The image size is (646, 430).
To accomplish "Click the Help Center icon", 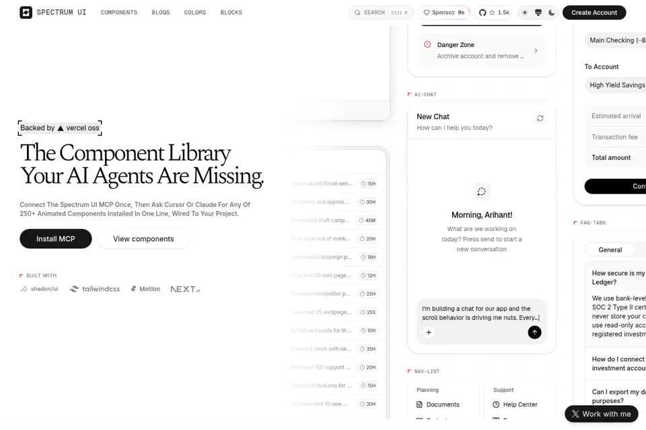I will pyautogui.click(x=496, y=404).
